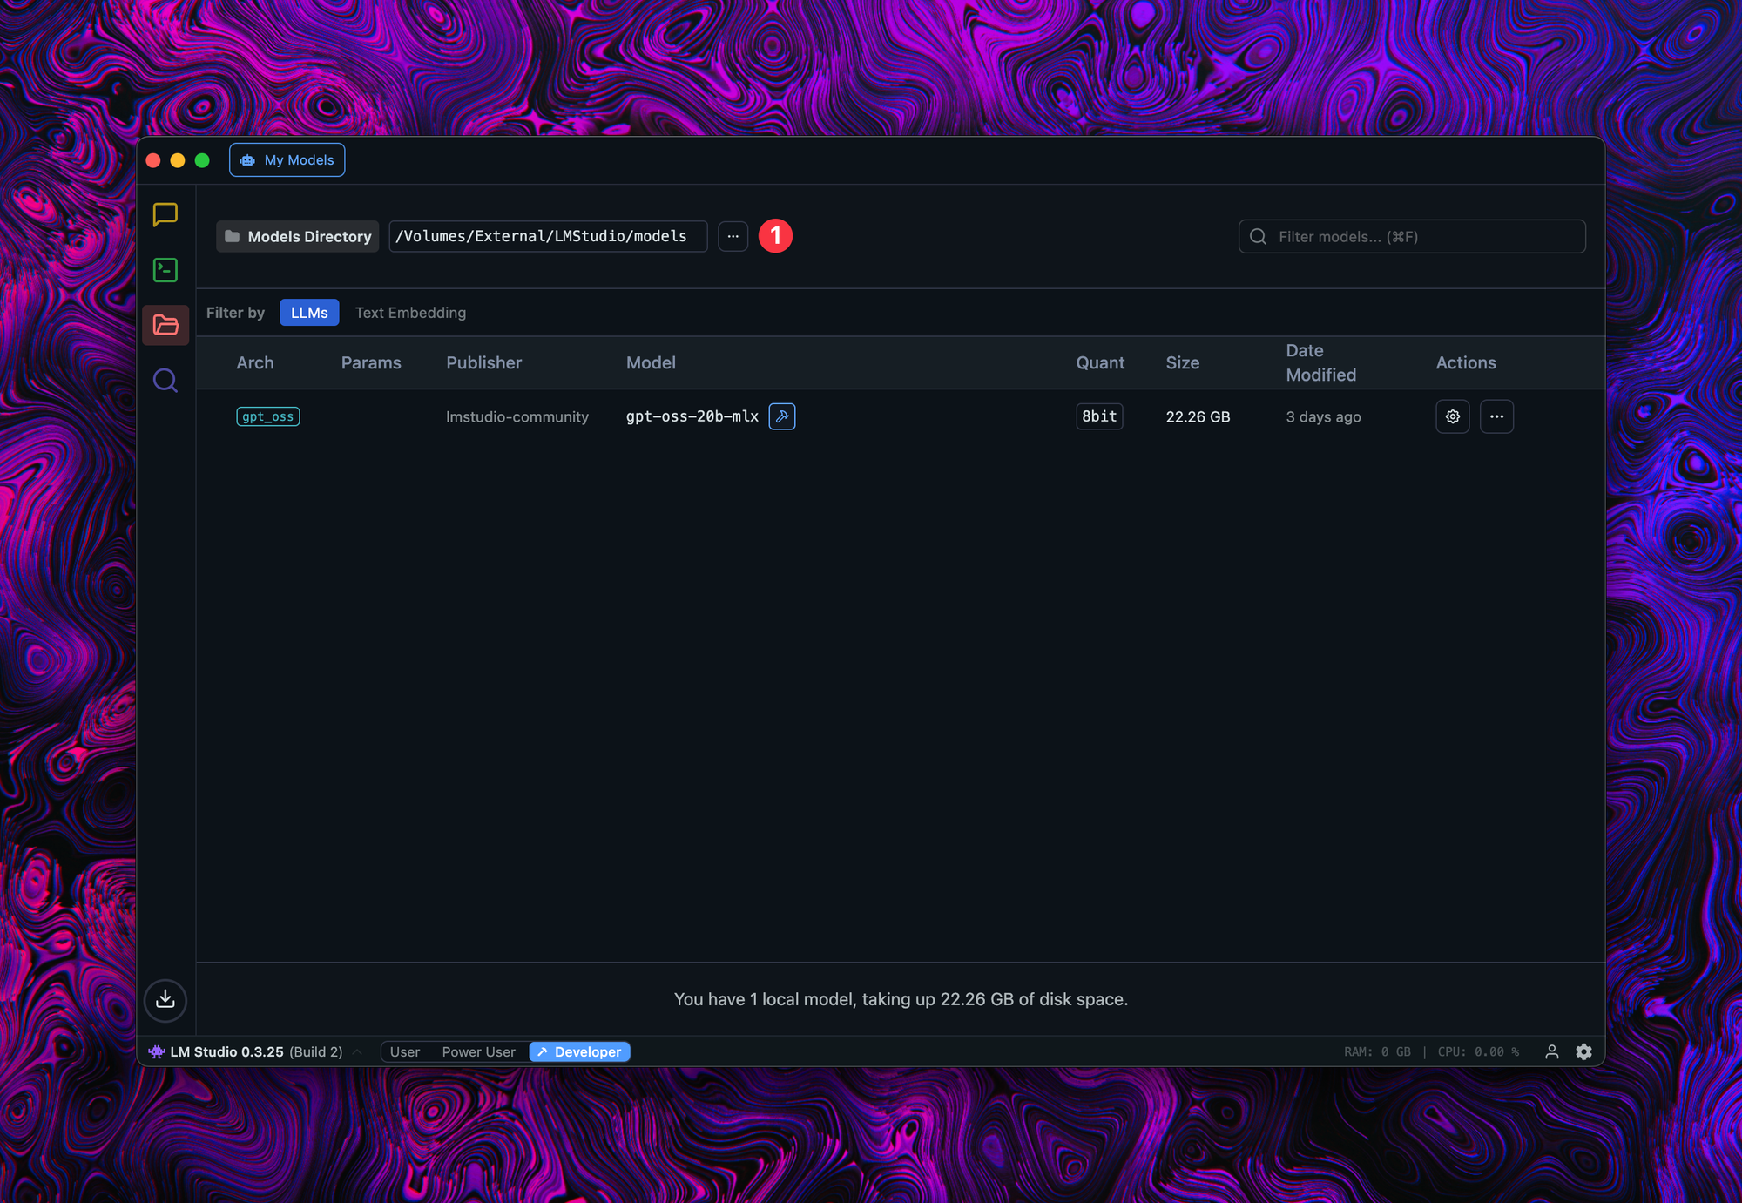This screenshot has width=1742, height=1203.
Task: Click the 22.26 GB size cell
Action: 1198,416
